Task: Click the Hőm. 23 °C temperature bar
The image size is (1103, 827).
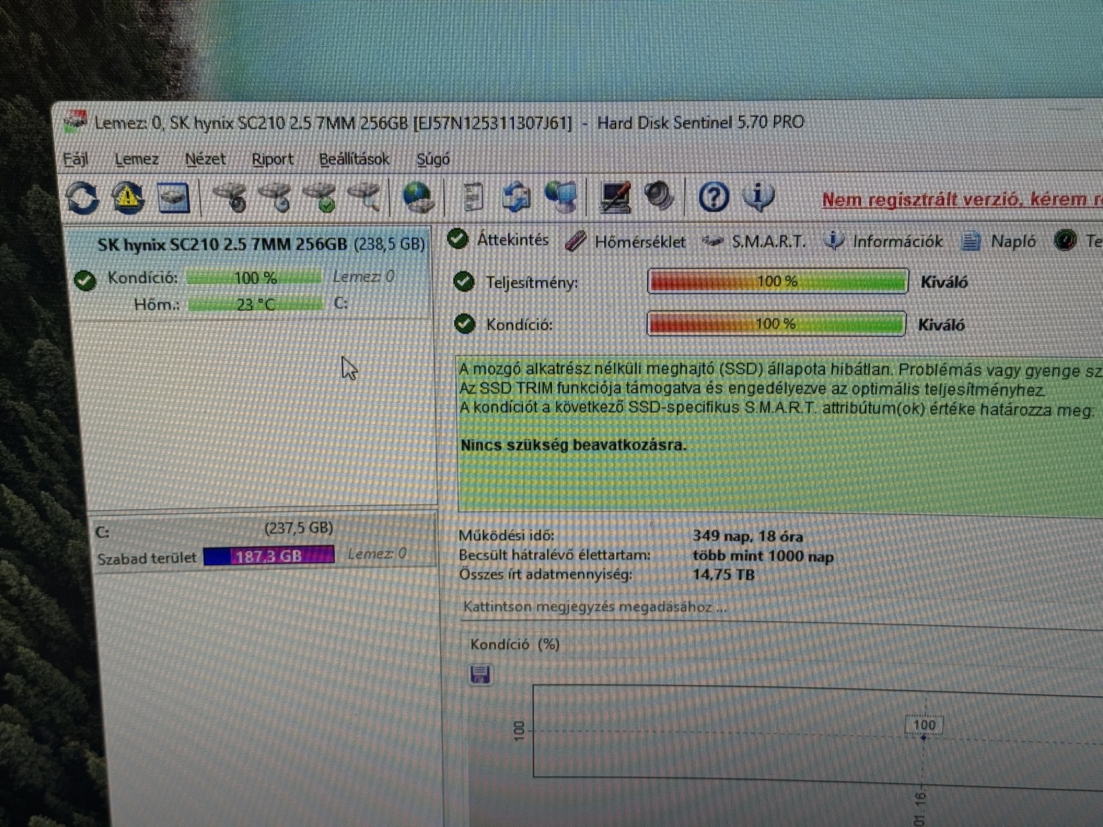Action: click(256, 304)
